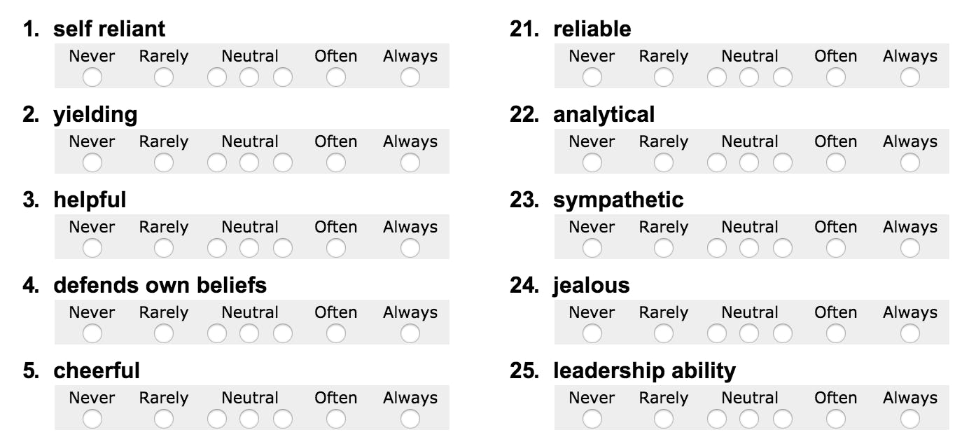The width and height of the screenshot is (976, 444).
Task: Choose Always for self reliant
Action: [x=410, y=77]
